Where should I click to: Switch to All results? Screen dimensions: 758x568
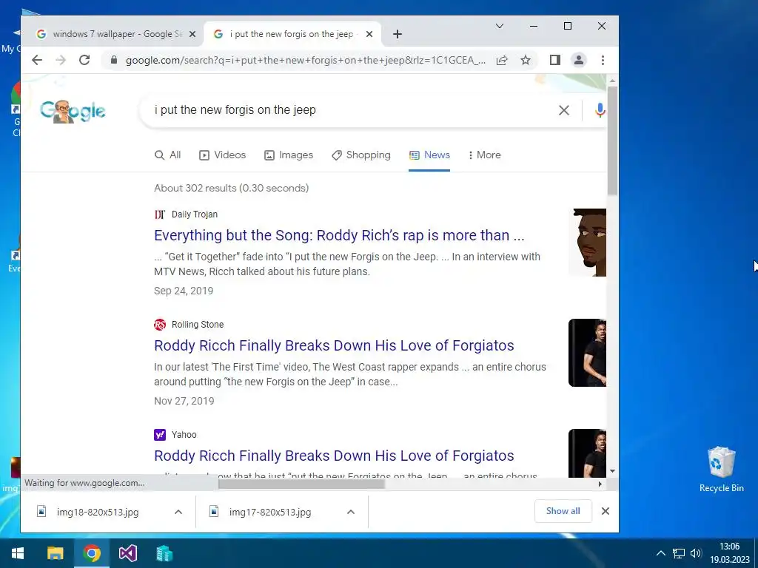coord(167,155)
